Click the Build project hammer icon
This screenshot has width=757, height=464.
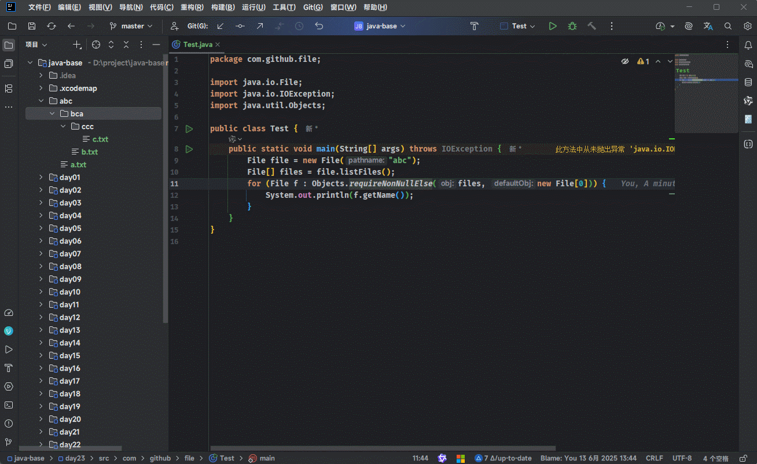tap(591, 26)
